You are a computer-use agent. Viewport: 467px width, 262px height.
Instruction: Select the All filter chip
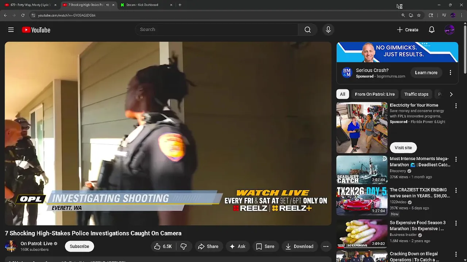coord(343,94)
